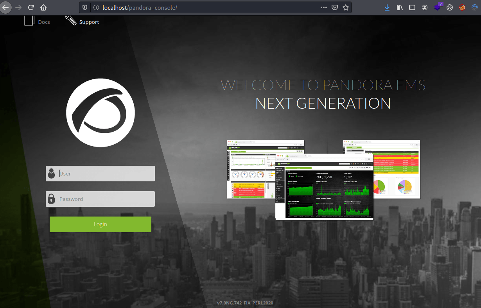Screen dimensions: 481x308
Task: Click the NEXT GENERATION heading text
Action: click(323, 103)
